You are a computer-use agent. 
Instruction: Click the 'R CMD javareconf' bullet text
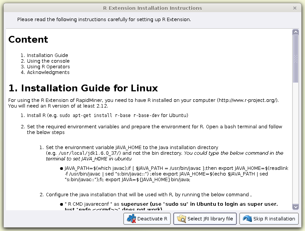pos(171,206)
